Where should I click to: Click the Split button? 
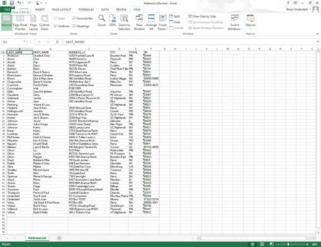(x=175, y=16)
